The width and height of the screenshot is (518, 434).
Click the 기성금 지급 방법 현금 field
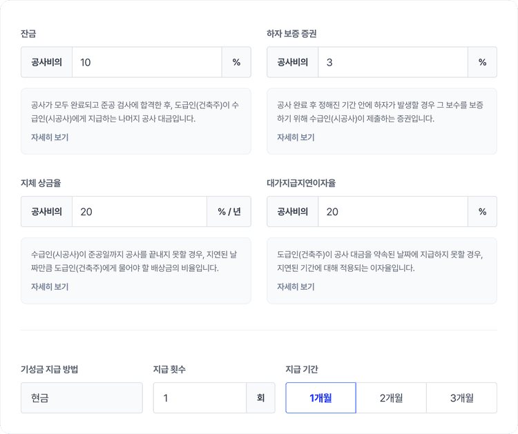click(81, 398)
